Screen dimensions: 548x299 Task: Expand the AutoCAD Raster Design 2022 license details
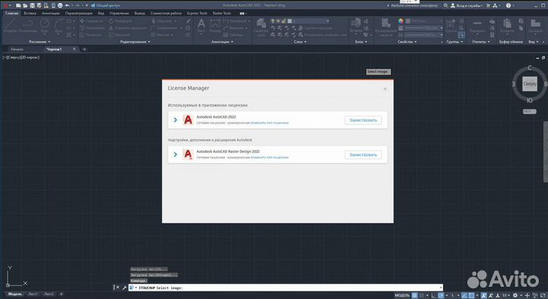(176, 154)
